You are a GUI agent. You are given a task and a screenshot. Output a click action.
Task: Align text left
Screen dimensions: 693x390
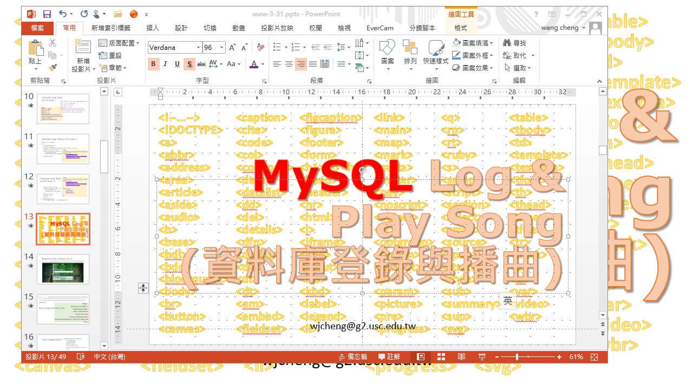277,64
